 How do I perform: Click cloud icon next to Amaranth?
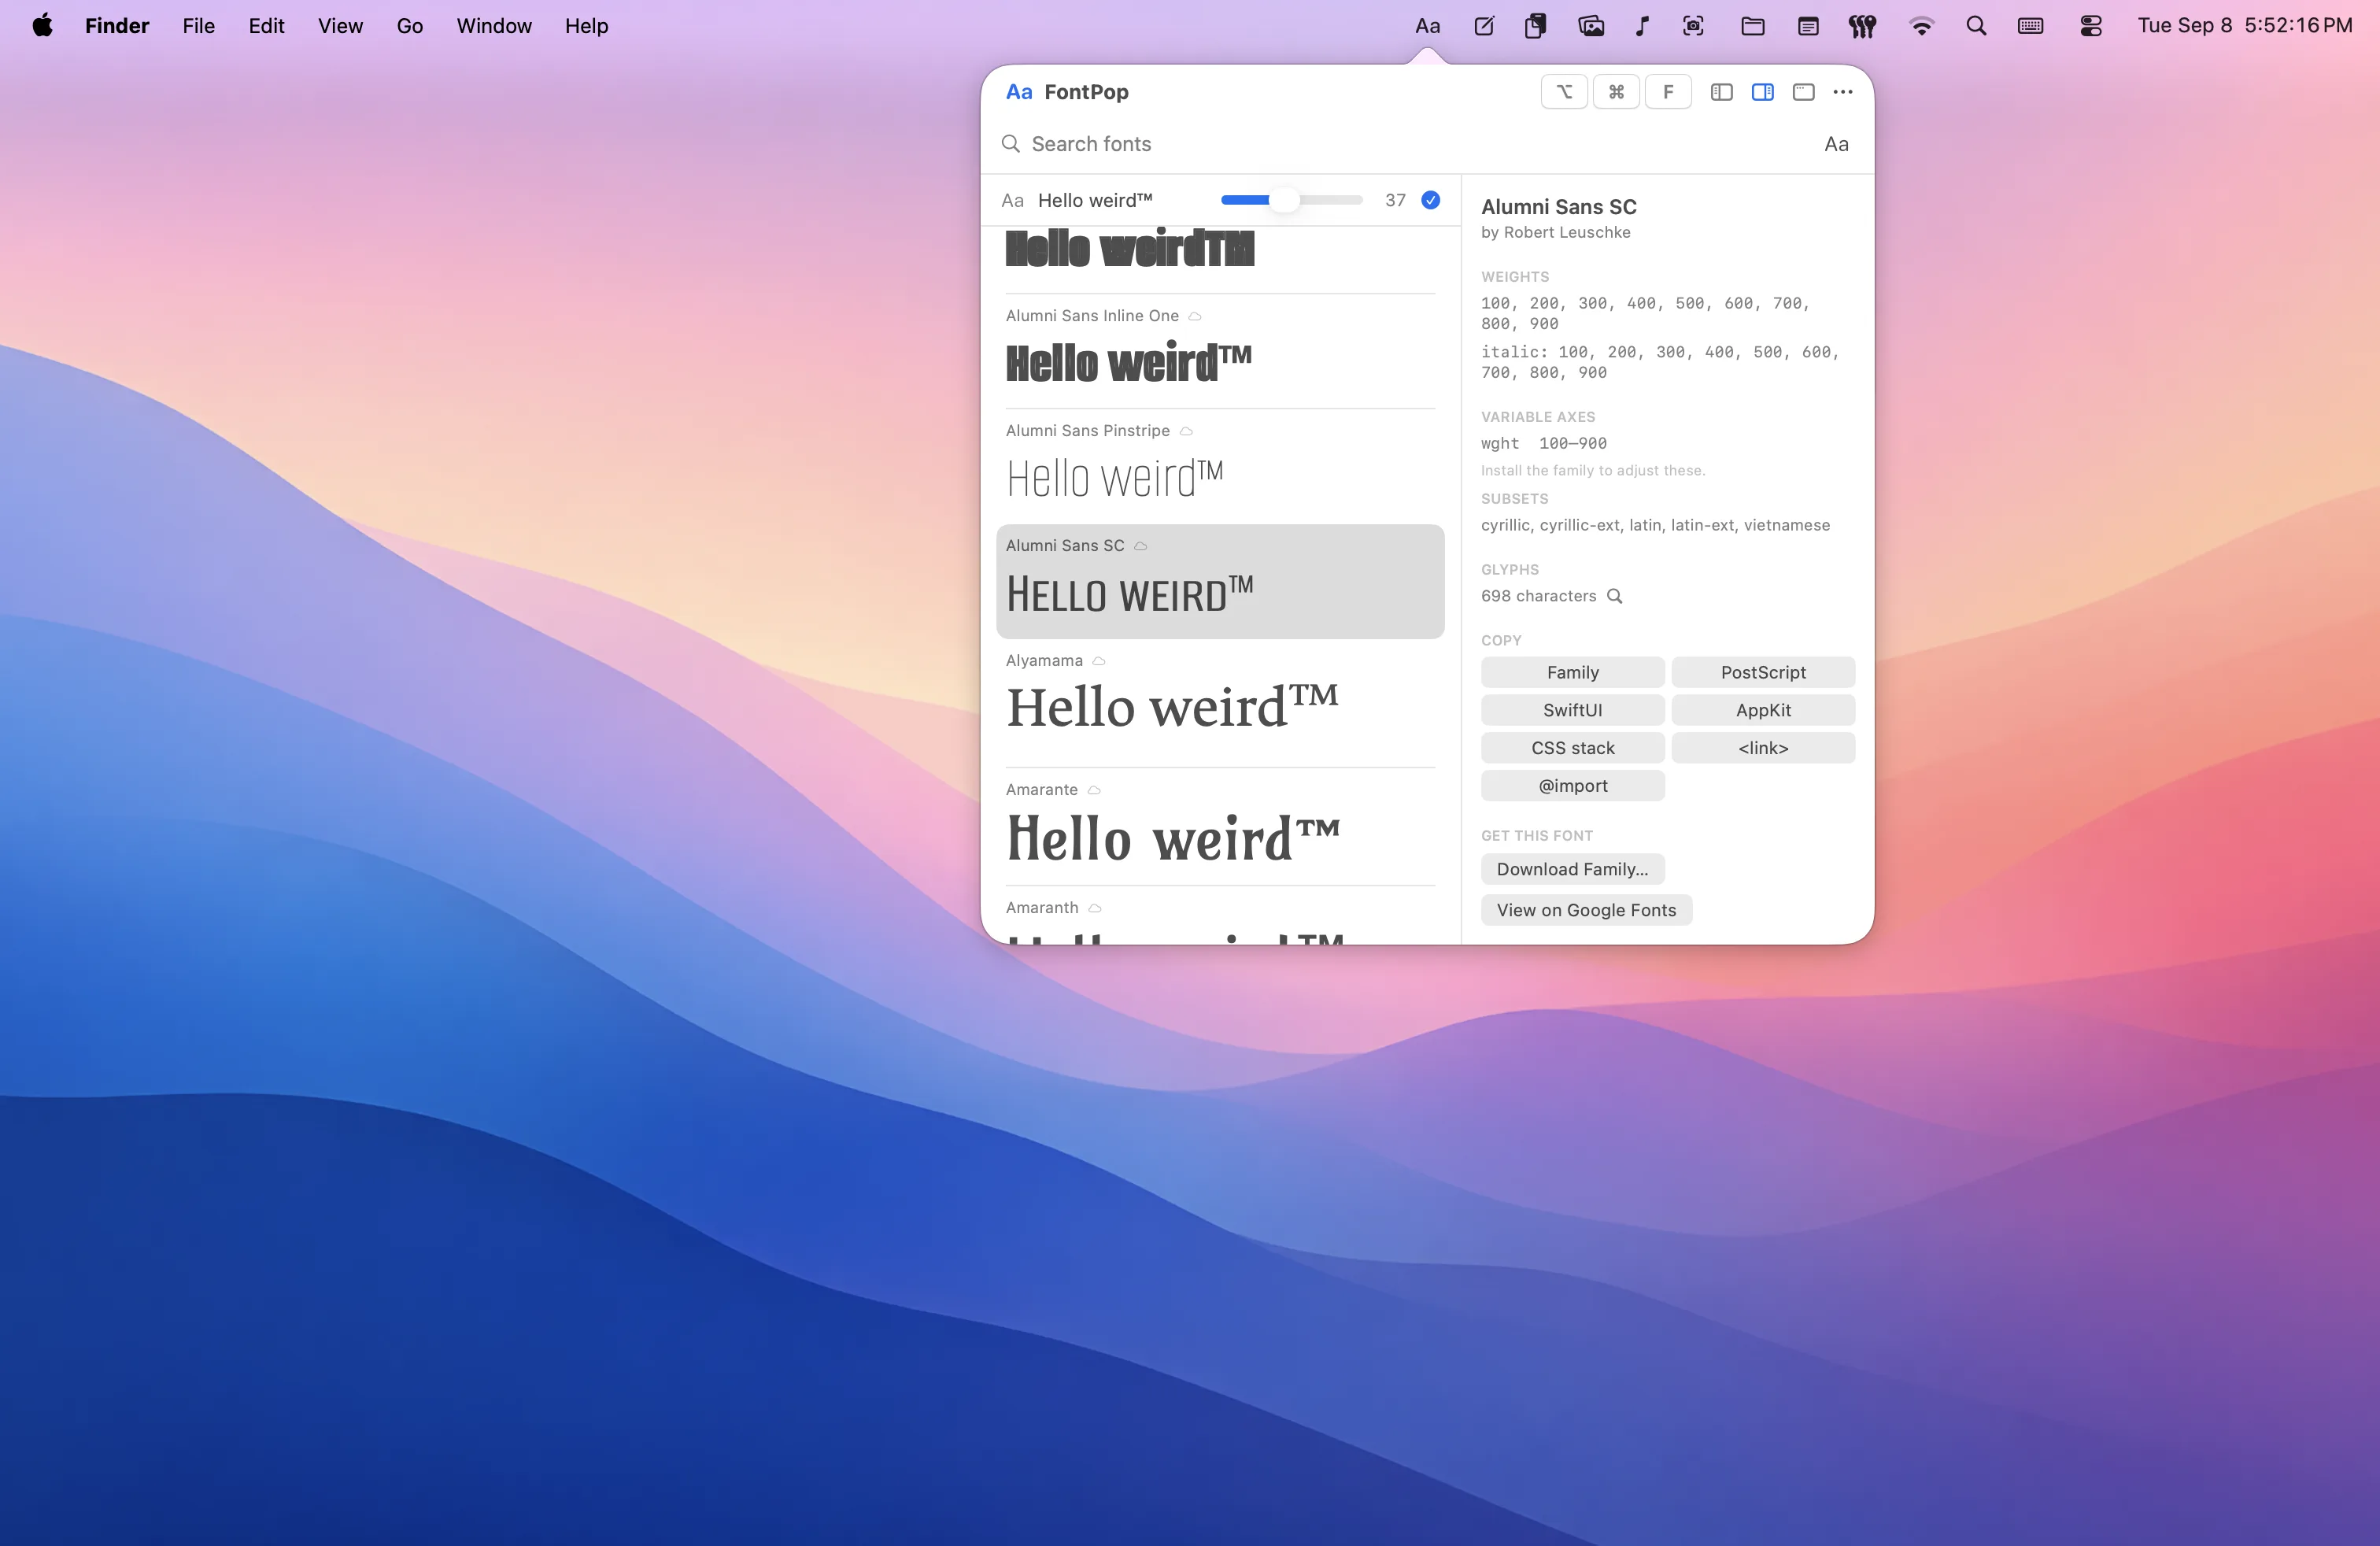pyautogui.click(x=1094, y=908)
